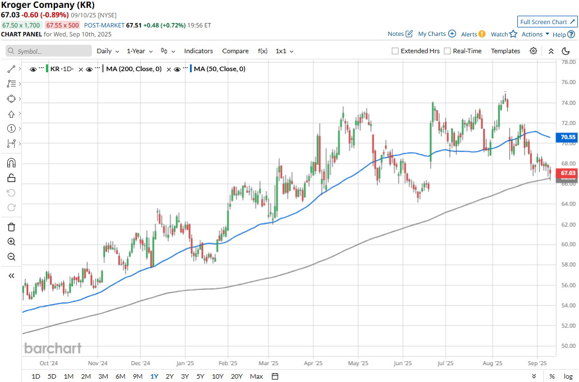Enable the Extended Hrs checkbox
The width and height of the screenshot is (579, 382).
tap(395, 51)
